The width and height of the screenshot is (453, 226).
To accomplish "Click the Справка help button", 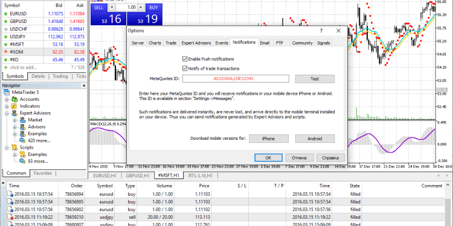I will [330, 158].
